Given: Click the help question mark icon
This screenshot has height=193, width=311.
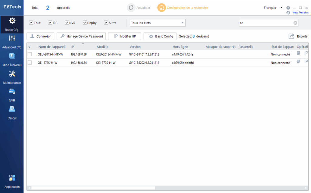Looking at the screenshot, I should pyautogui.click(x=288, y=8).
